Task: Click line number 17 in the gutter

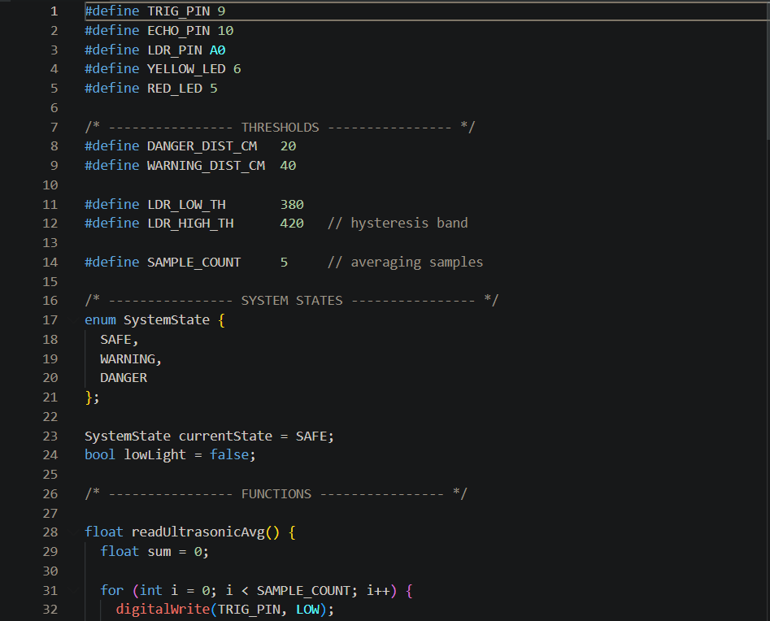Action: tap(50, 320)
